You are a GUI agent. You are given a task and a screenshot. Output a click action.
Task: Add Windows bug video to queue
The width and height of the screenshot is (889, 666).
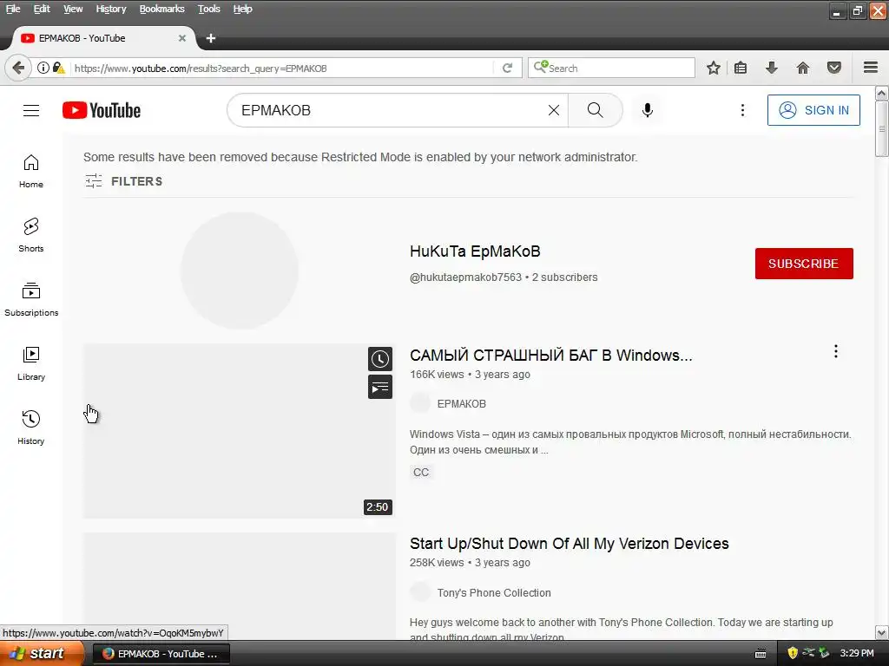[380, 388]
